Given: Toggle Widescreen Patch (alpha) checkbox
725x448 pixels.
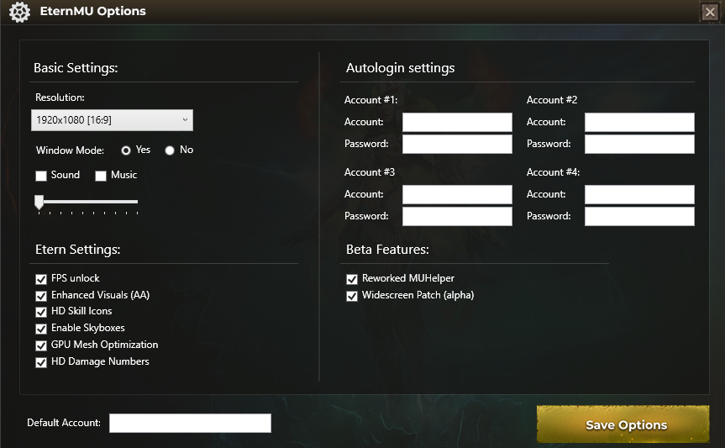Looking at the screenshot, I should click(352, 296).
